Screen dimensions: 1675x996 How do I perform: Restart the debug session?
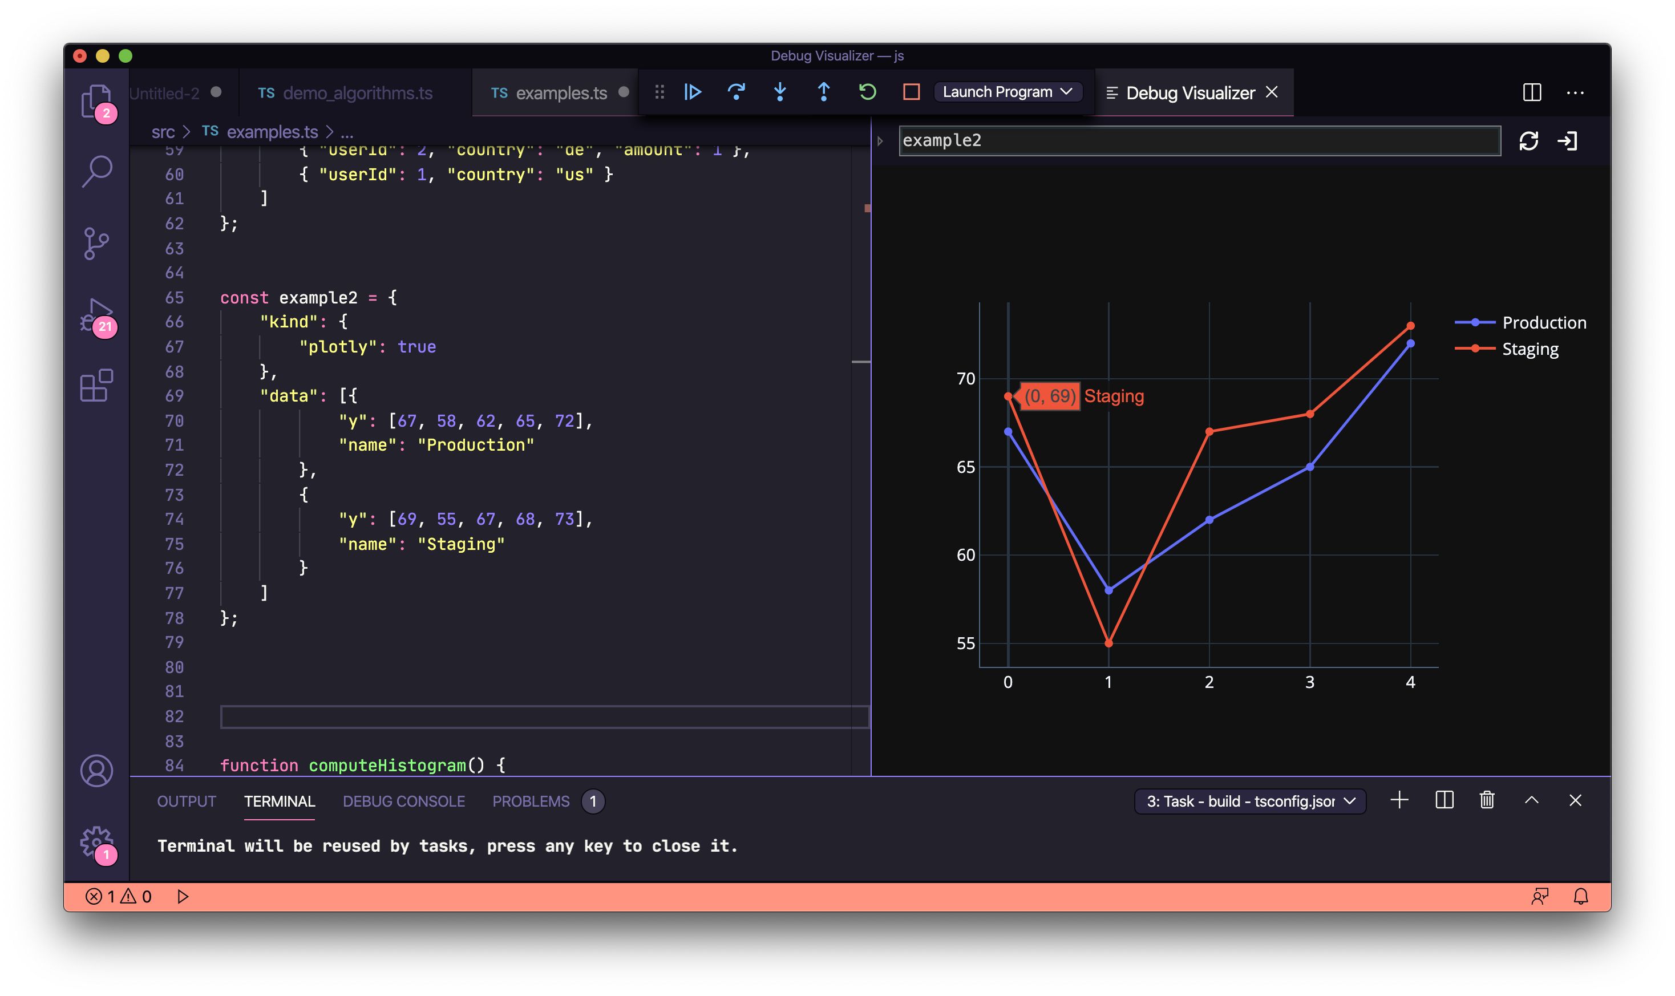(x=867, y=92)
